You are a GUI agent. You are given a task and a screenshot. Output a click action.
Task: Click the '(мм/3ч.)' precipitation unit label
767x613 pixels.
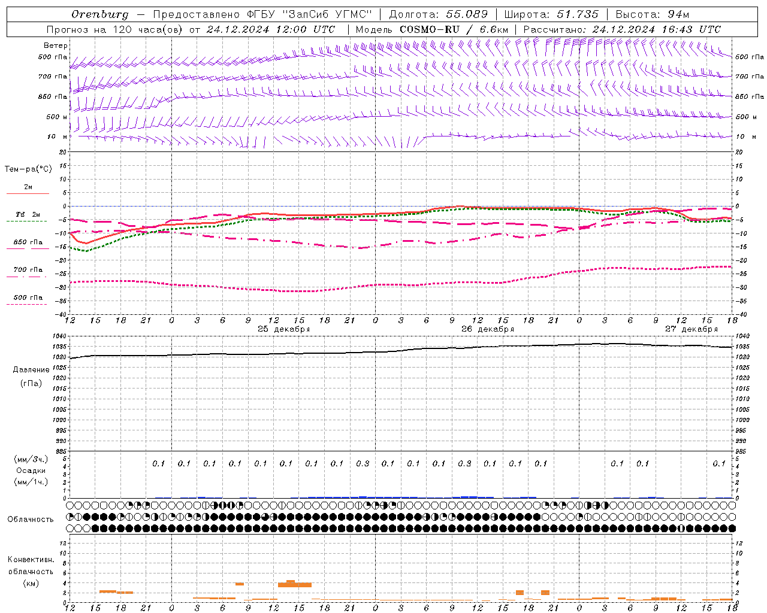tap(31, 459)
